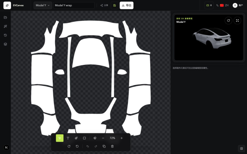Select the rectangle shape tool

tap(85, 138)
